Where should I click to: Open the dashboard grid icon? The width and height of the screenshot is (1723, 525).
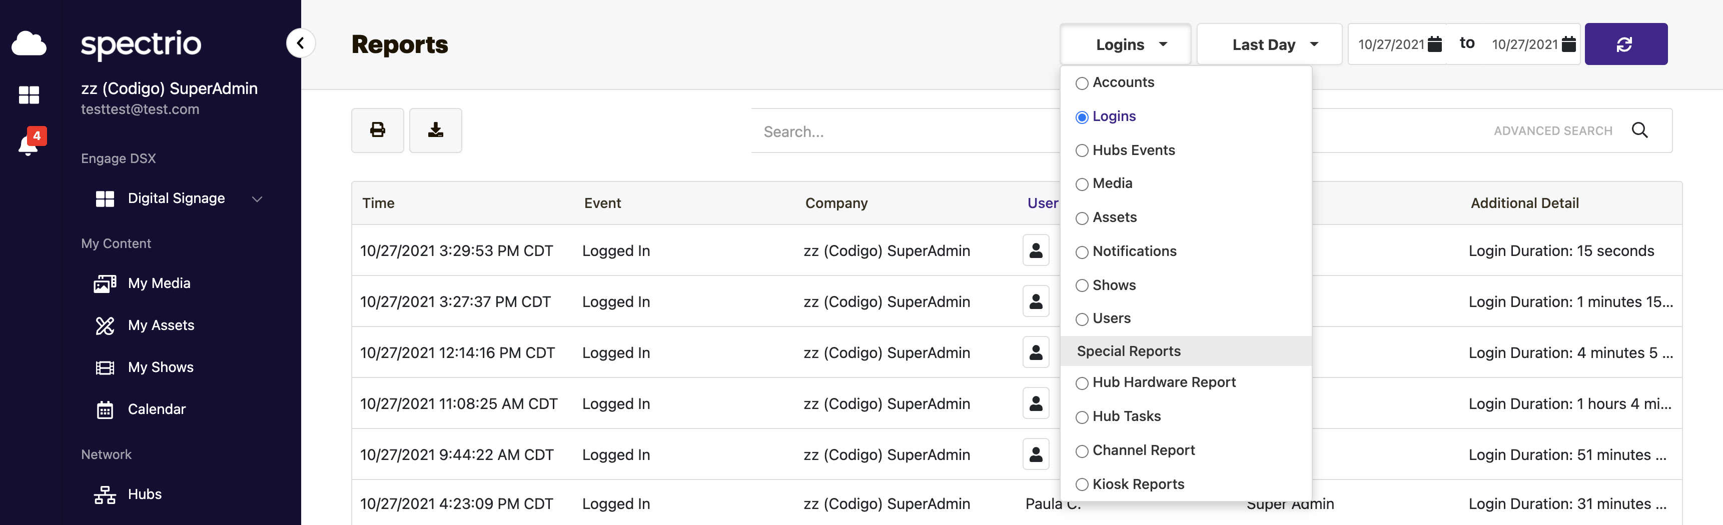(x=29, y=95)
